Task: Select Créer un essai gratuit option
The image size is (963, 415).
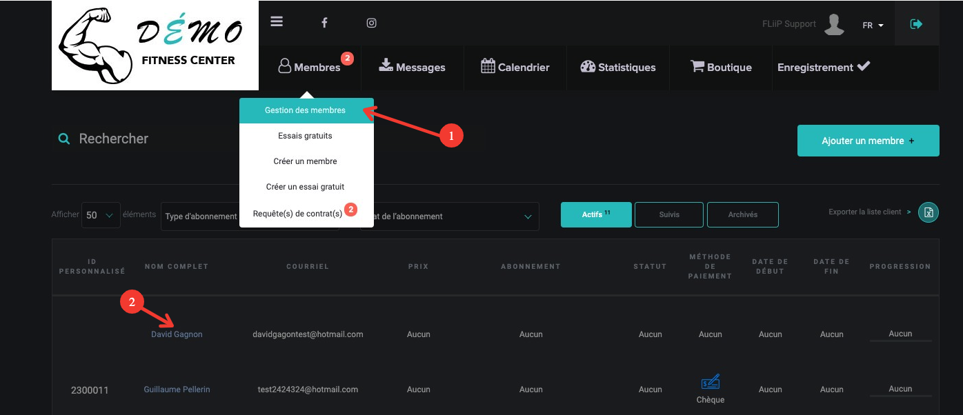Action: [x=306, y=187]
